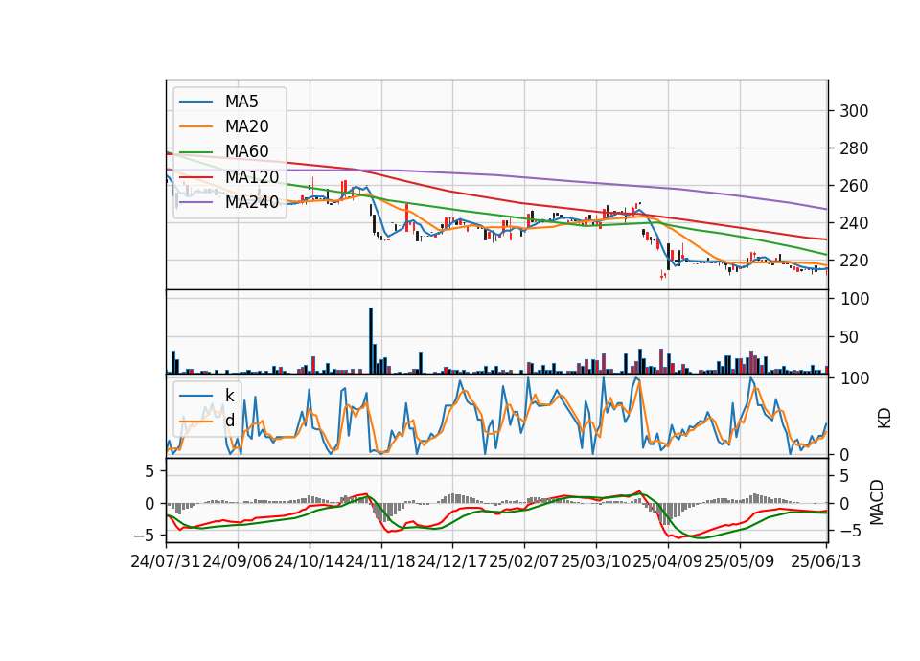Click the right-side MACD tick labeled 5
The height and width of the screenshot is (661, 920).
pos(844,476)
